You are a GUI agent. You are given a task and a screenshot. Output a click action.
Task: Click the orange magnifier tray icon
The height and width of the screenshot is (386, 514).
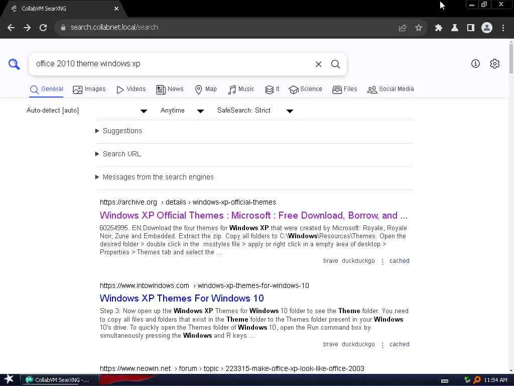coord(477,380)
